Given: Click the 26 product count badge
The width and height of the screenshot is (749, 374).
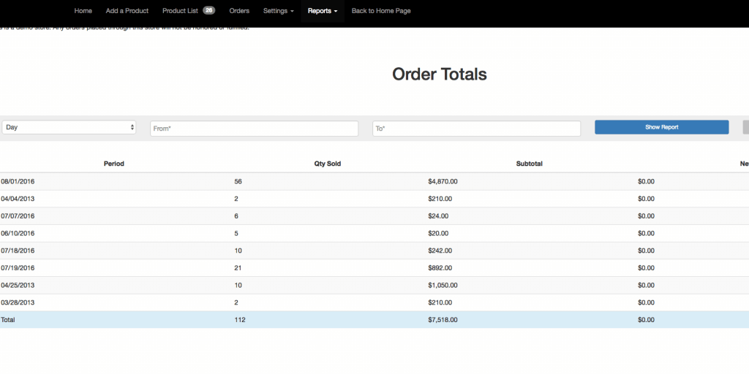Looking at the screenshot, I should (x=208, y=11).
